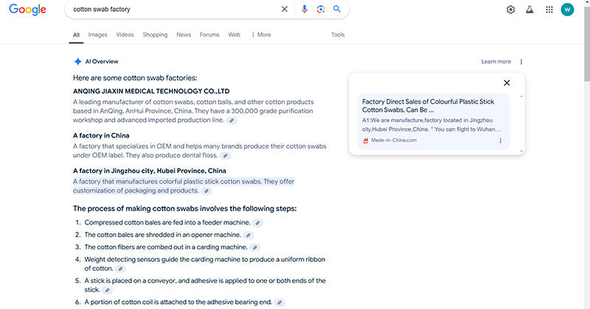Click the magnifying glass search button
This screenshot has width=590, height=309.
pyautogui.click(x=337, y=10)
